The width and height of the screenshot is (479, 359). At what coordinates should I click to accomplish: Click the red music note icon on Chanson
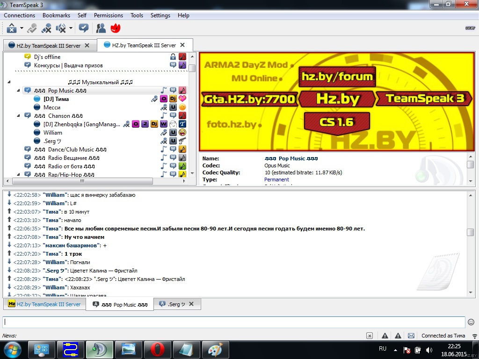point(182,116)
